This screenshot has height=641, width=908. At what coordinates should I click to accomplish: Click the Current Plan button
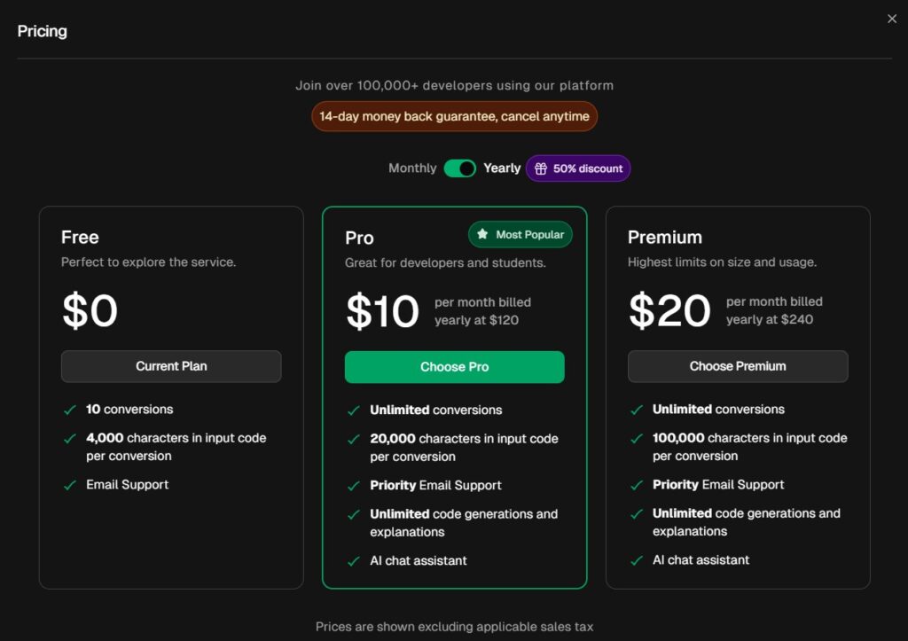click(x=171, y=366)
